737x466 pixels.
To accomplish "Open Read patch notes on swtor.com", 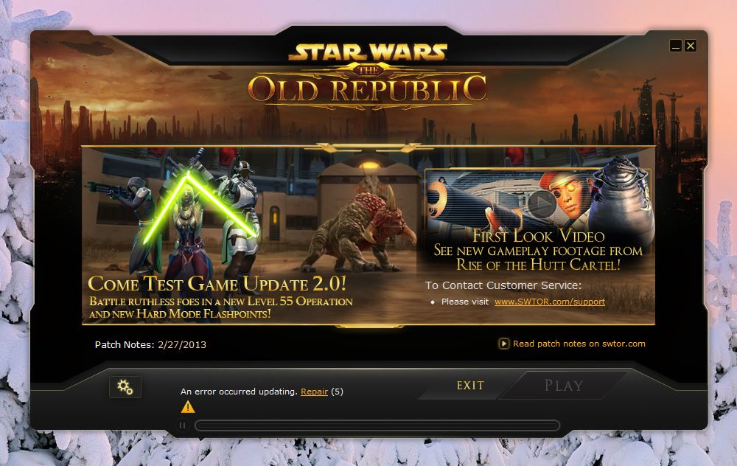I will tap(579, 344).
